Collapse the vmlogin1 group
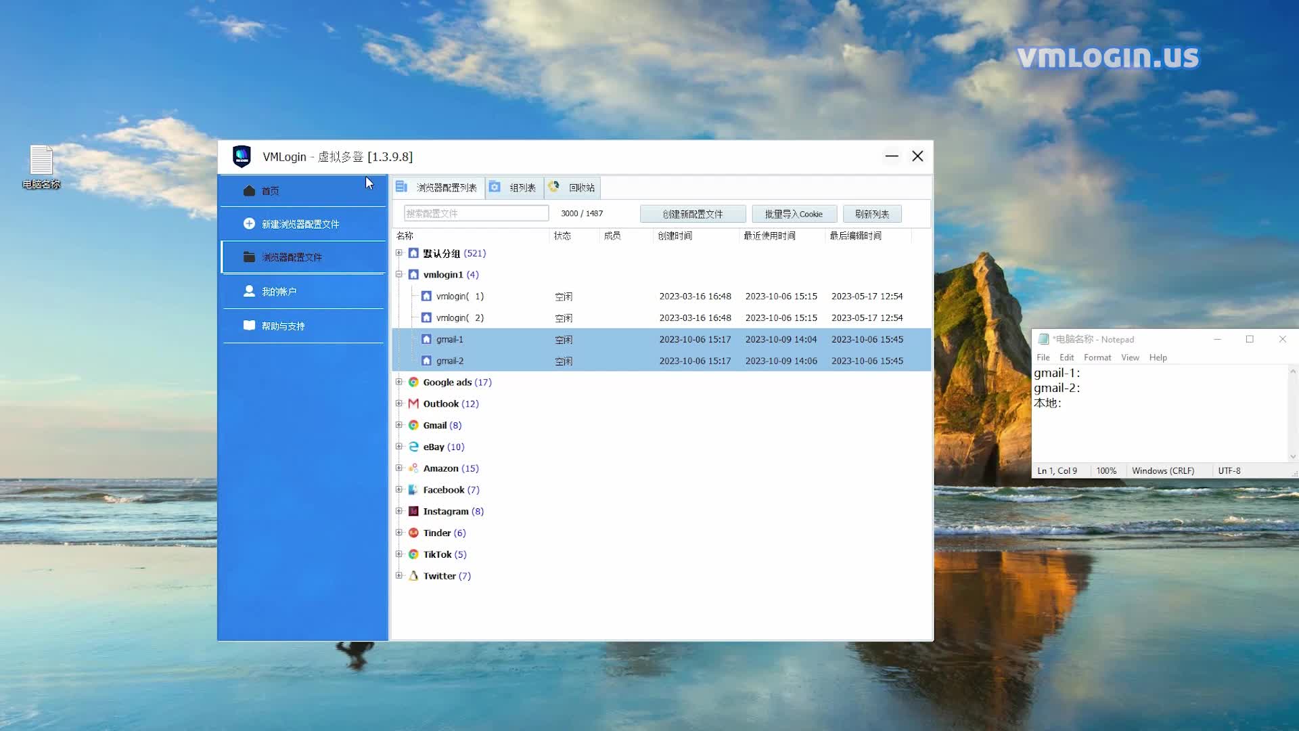 pos(399,275)
